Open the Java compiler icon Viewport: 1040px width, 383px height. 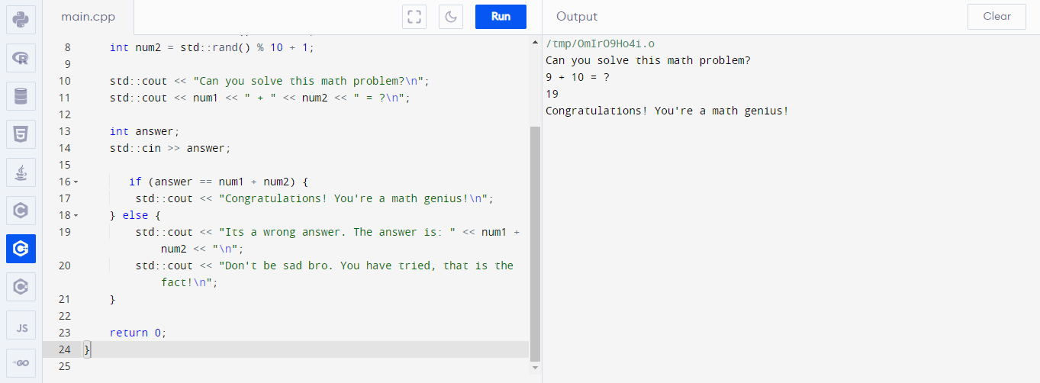coord(21,172)
